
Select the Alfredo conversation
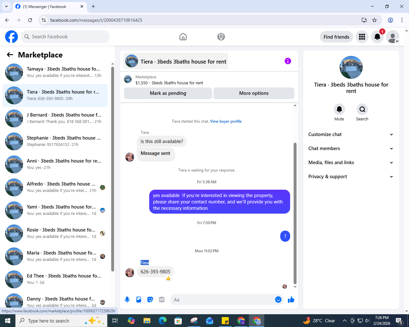[55, 187]
